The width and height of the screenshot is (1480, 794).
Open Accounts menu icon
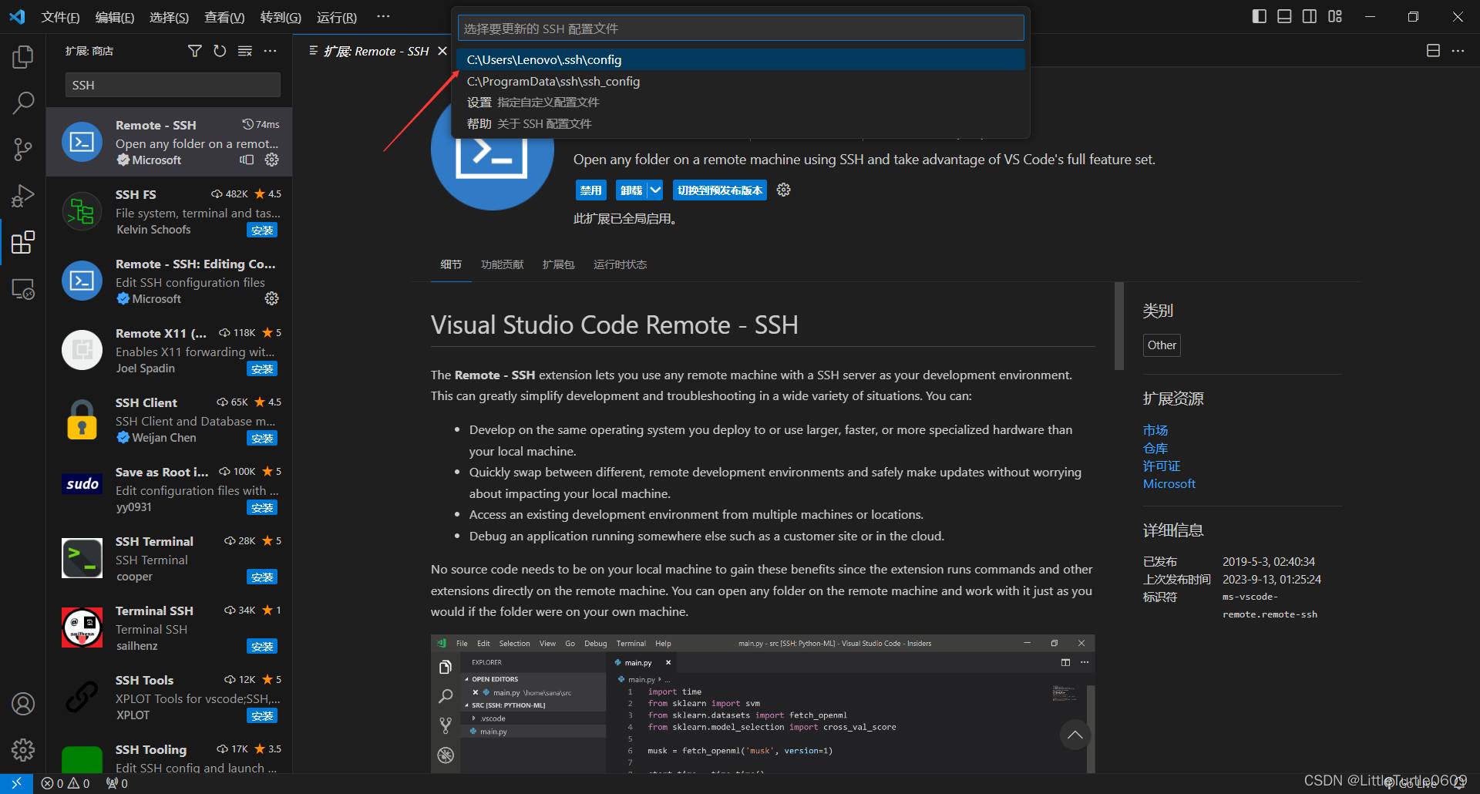pyautogui.click(x=23, y=703)
